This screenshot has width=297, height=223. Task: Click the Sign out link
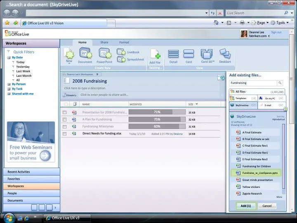(276, 32)
